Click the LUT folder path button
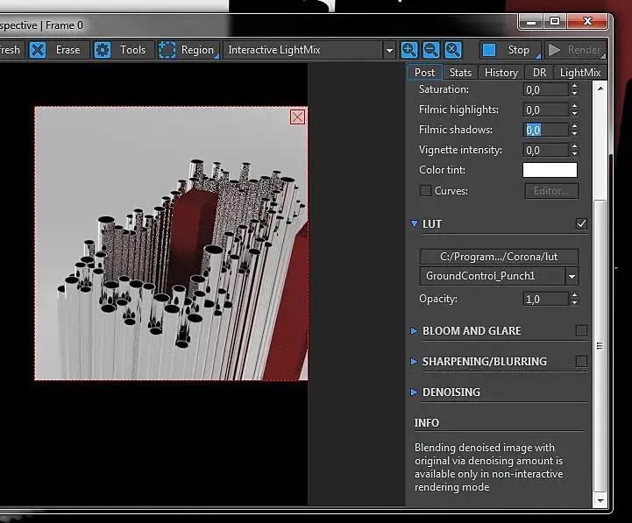This screenshot has width=632, height=523. pyautogui.click(x=500, y=257)
